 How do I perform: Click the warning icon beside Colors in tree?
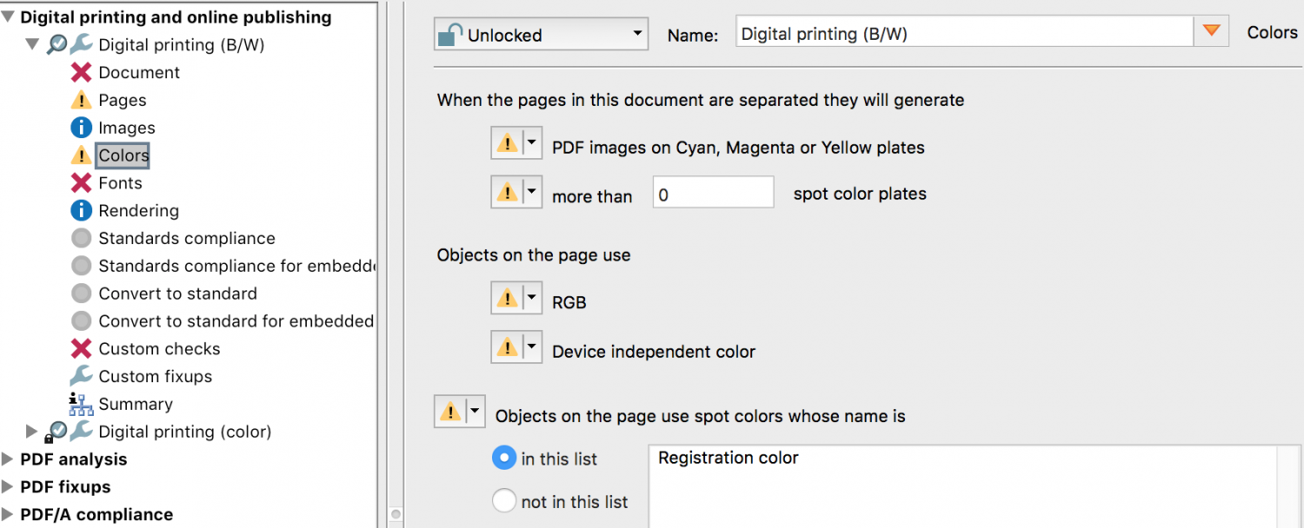[81, 155]
